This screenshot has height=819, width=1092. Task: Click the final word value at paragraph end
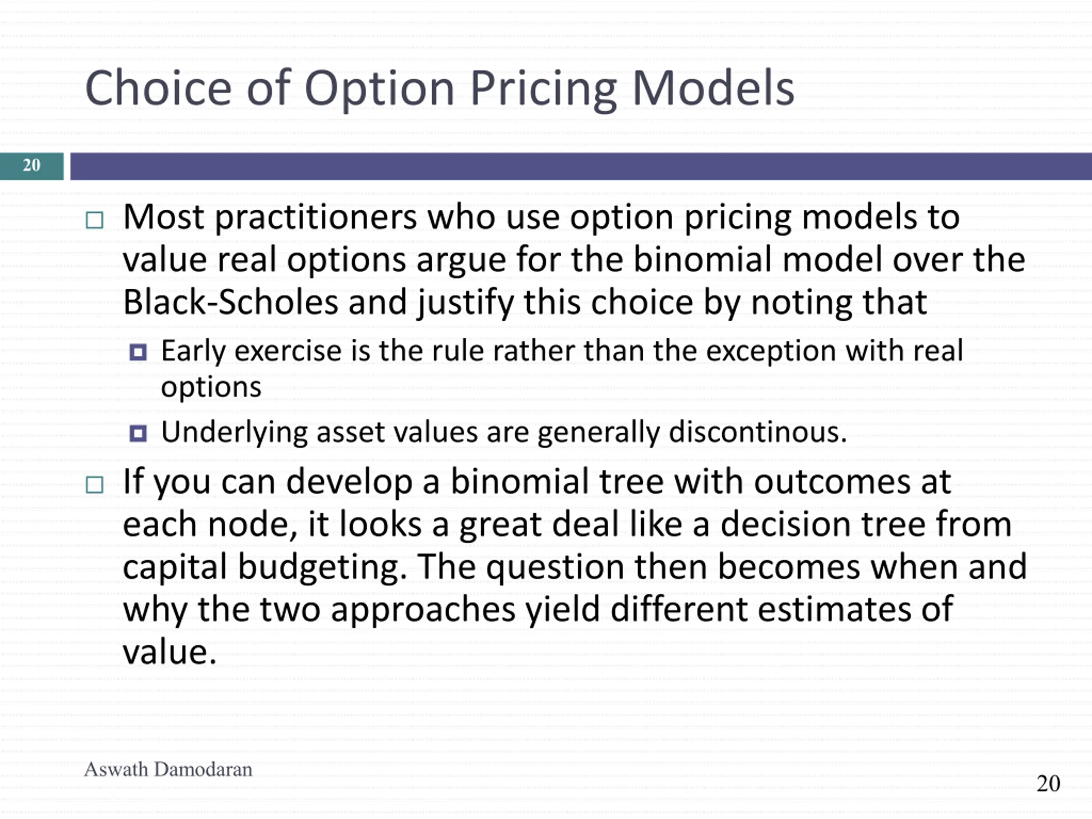click(169, 652)
